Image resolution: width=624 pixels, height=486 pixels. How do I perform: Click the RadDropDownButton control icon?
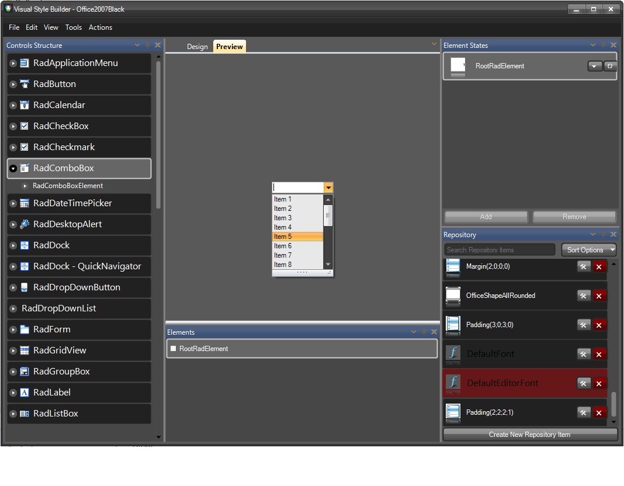[25, 288]
